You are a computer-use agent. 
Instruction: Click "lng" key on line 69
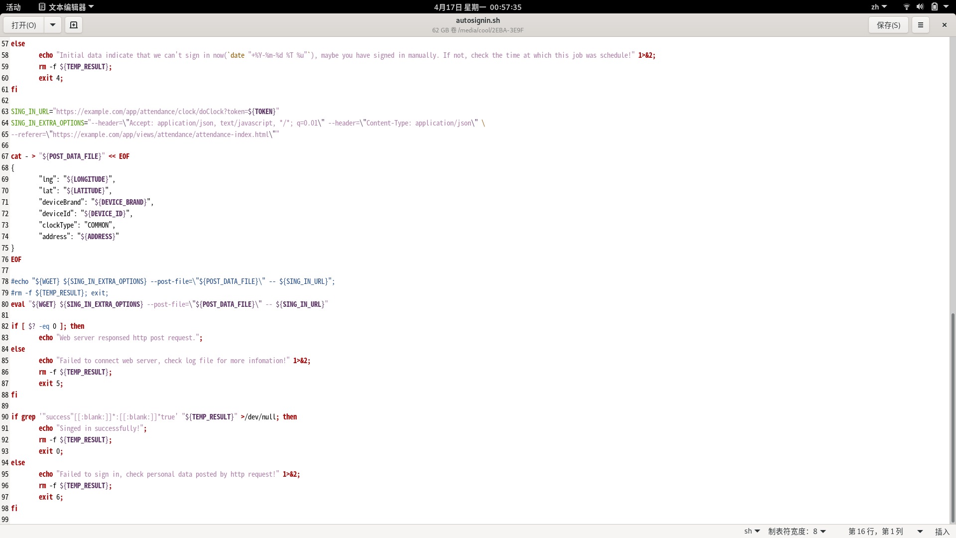[x=48, y=179]
